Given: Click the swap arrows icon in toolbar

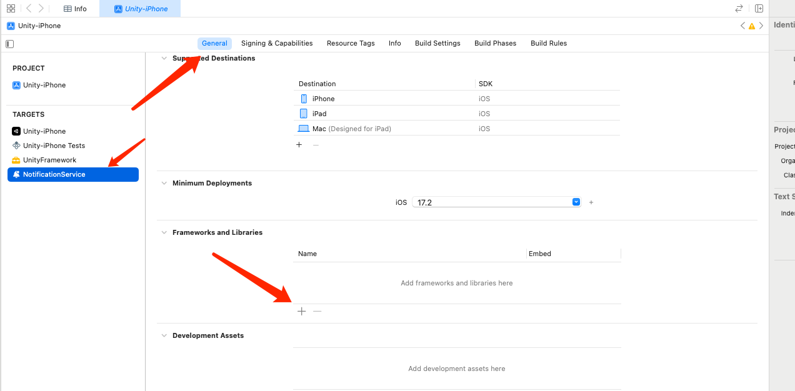Looking at the screenshot, I should 739,9.
